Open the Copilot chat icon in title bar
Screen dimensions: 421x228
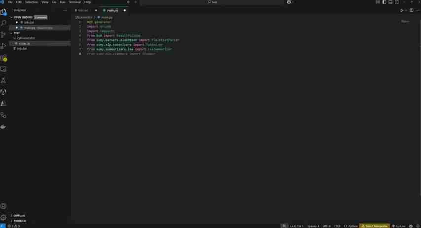288,2
